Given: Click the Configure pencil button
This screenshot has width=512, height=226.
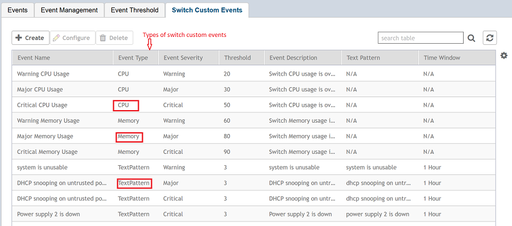Looking at the screenshot, I should point(72,38).
